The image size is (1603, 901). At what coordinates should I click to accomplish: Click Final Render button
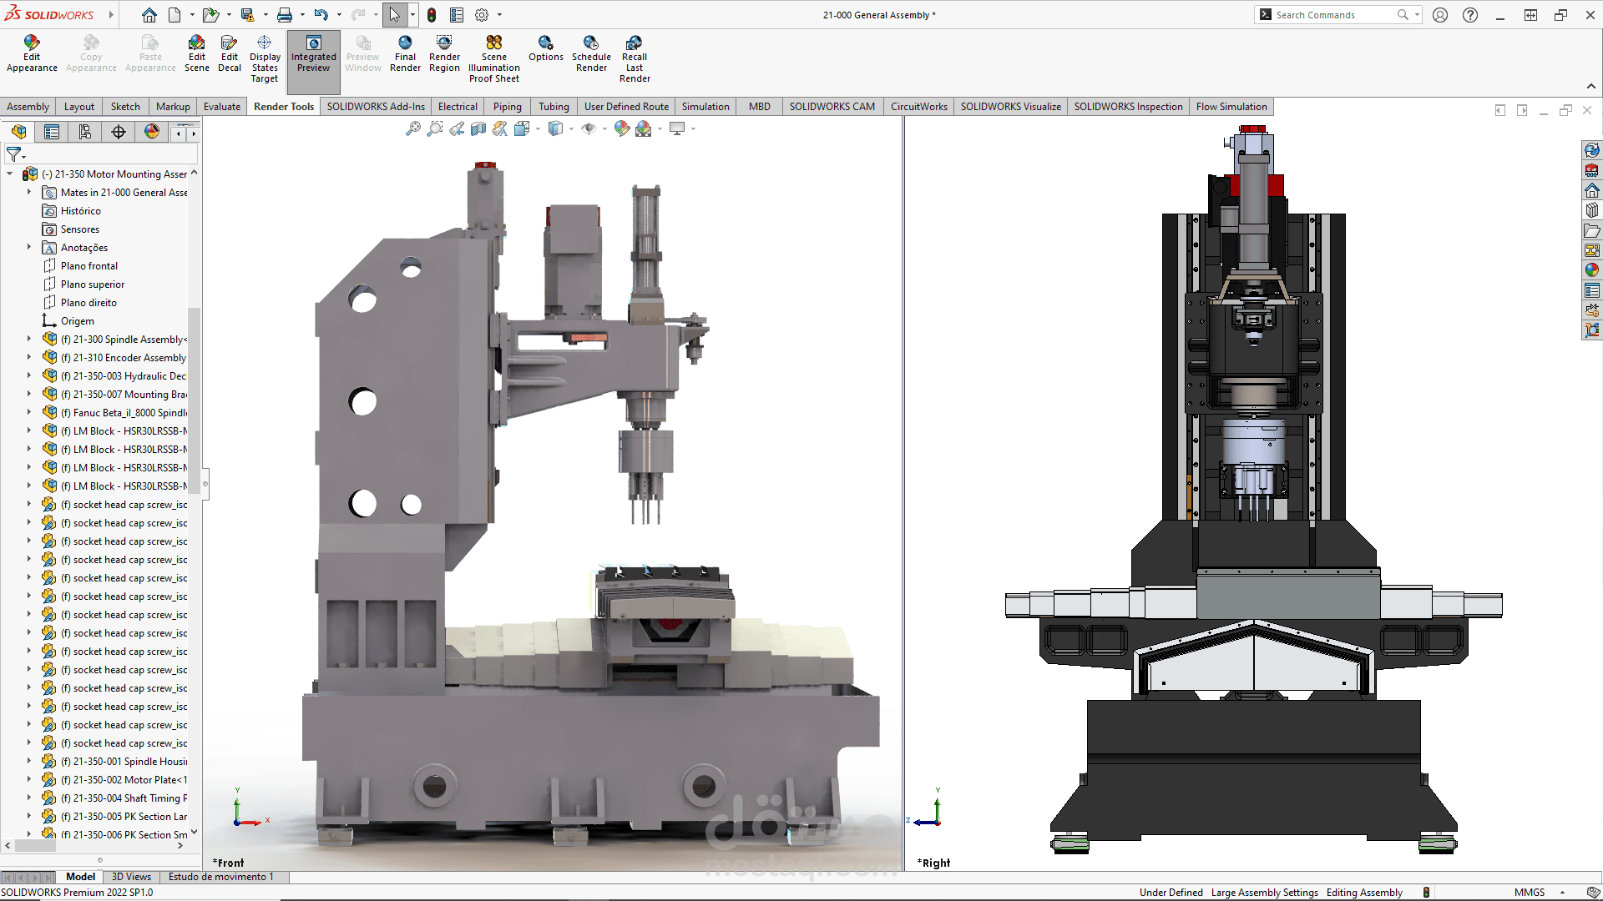[x=405, y=54]
